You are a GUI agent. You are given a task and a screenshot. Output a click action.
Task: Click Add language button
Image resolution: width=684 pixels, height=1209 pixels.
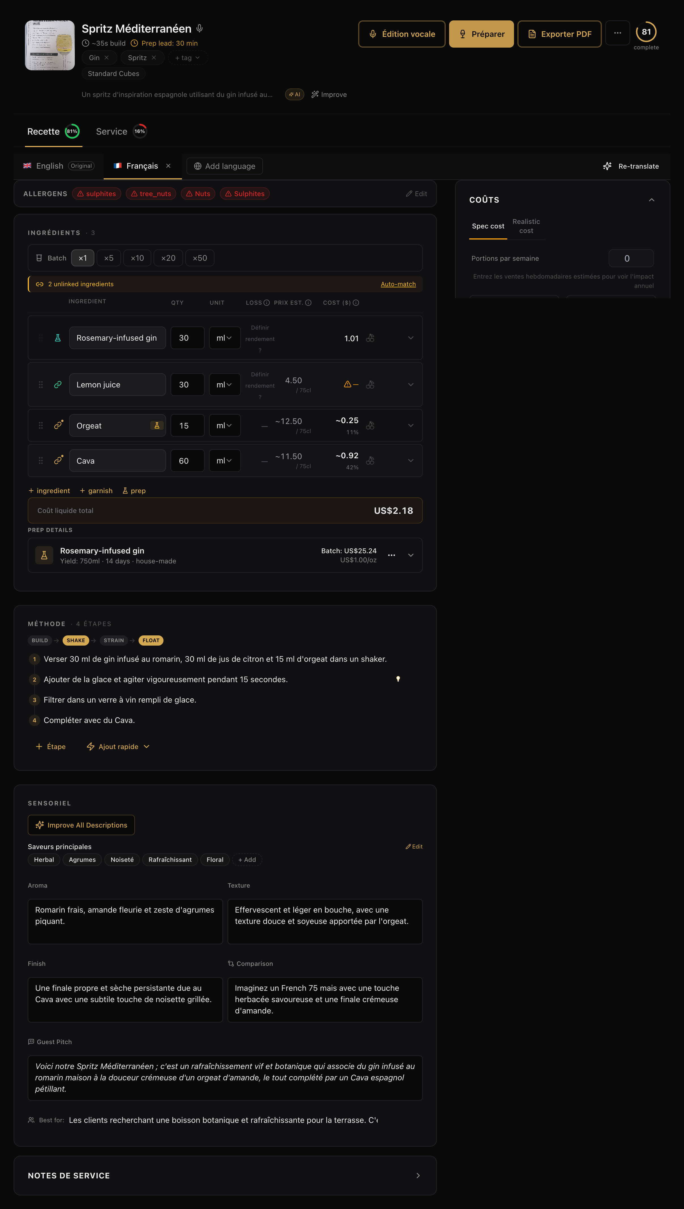[x=225, y=166]
